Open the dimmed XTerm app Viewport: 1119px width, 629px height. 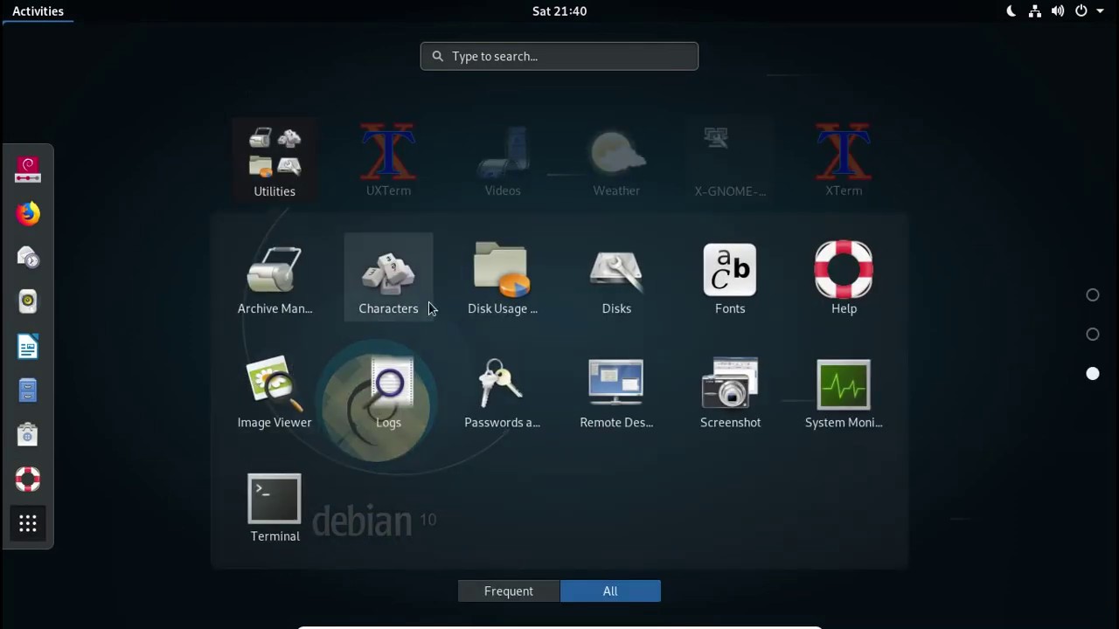(x=844, y=161)
